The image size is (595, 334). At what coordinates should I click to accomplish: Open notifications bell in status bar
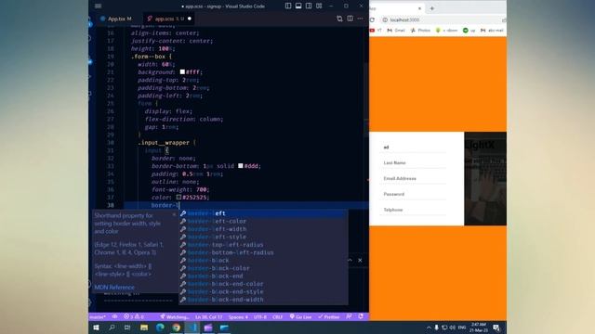[x=361, y=316]
